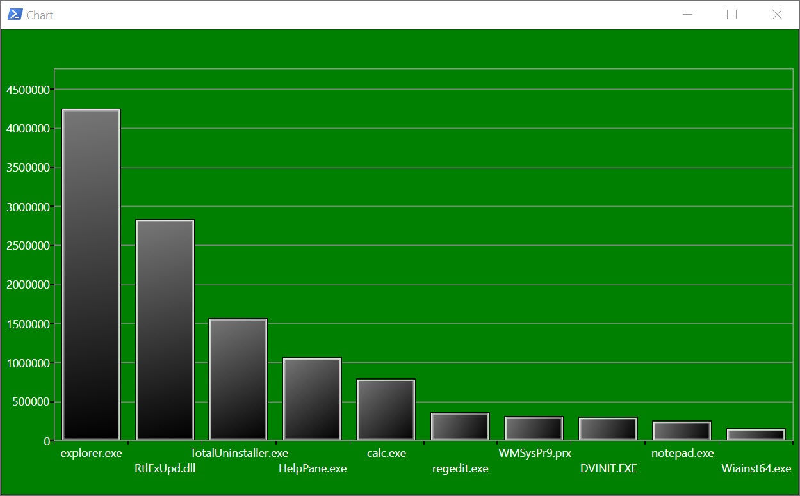Image resolution: width=800 pixels, height=496 pixels.
Task: Click the explorer.exe axis label
Action: coord(91,453)
